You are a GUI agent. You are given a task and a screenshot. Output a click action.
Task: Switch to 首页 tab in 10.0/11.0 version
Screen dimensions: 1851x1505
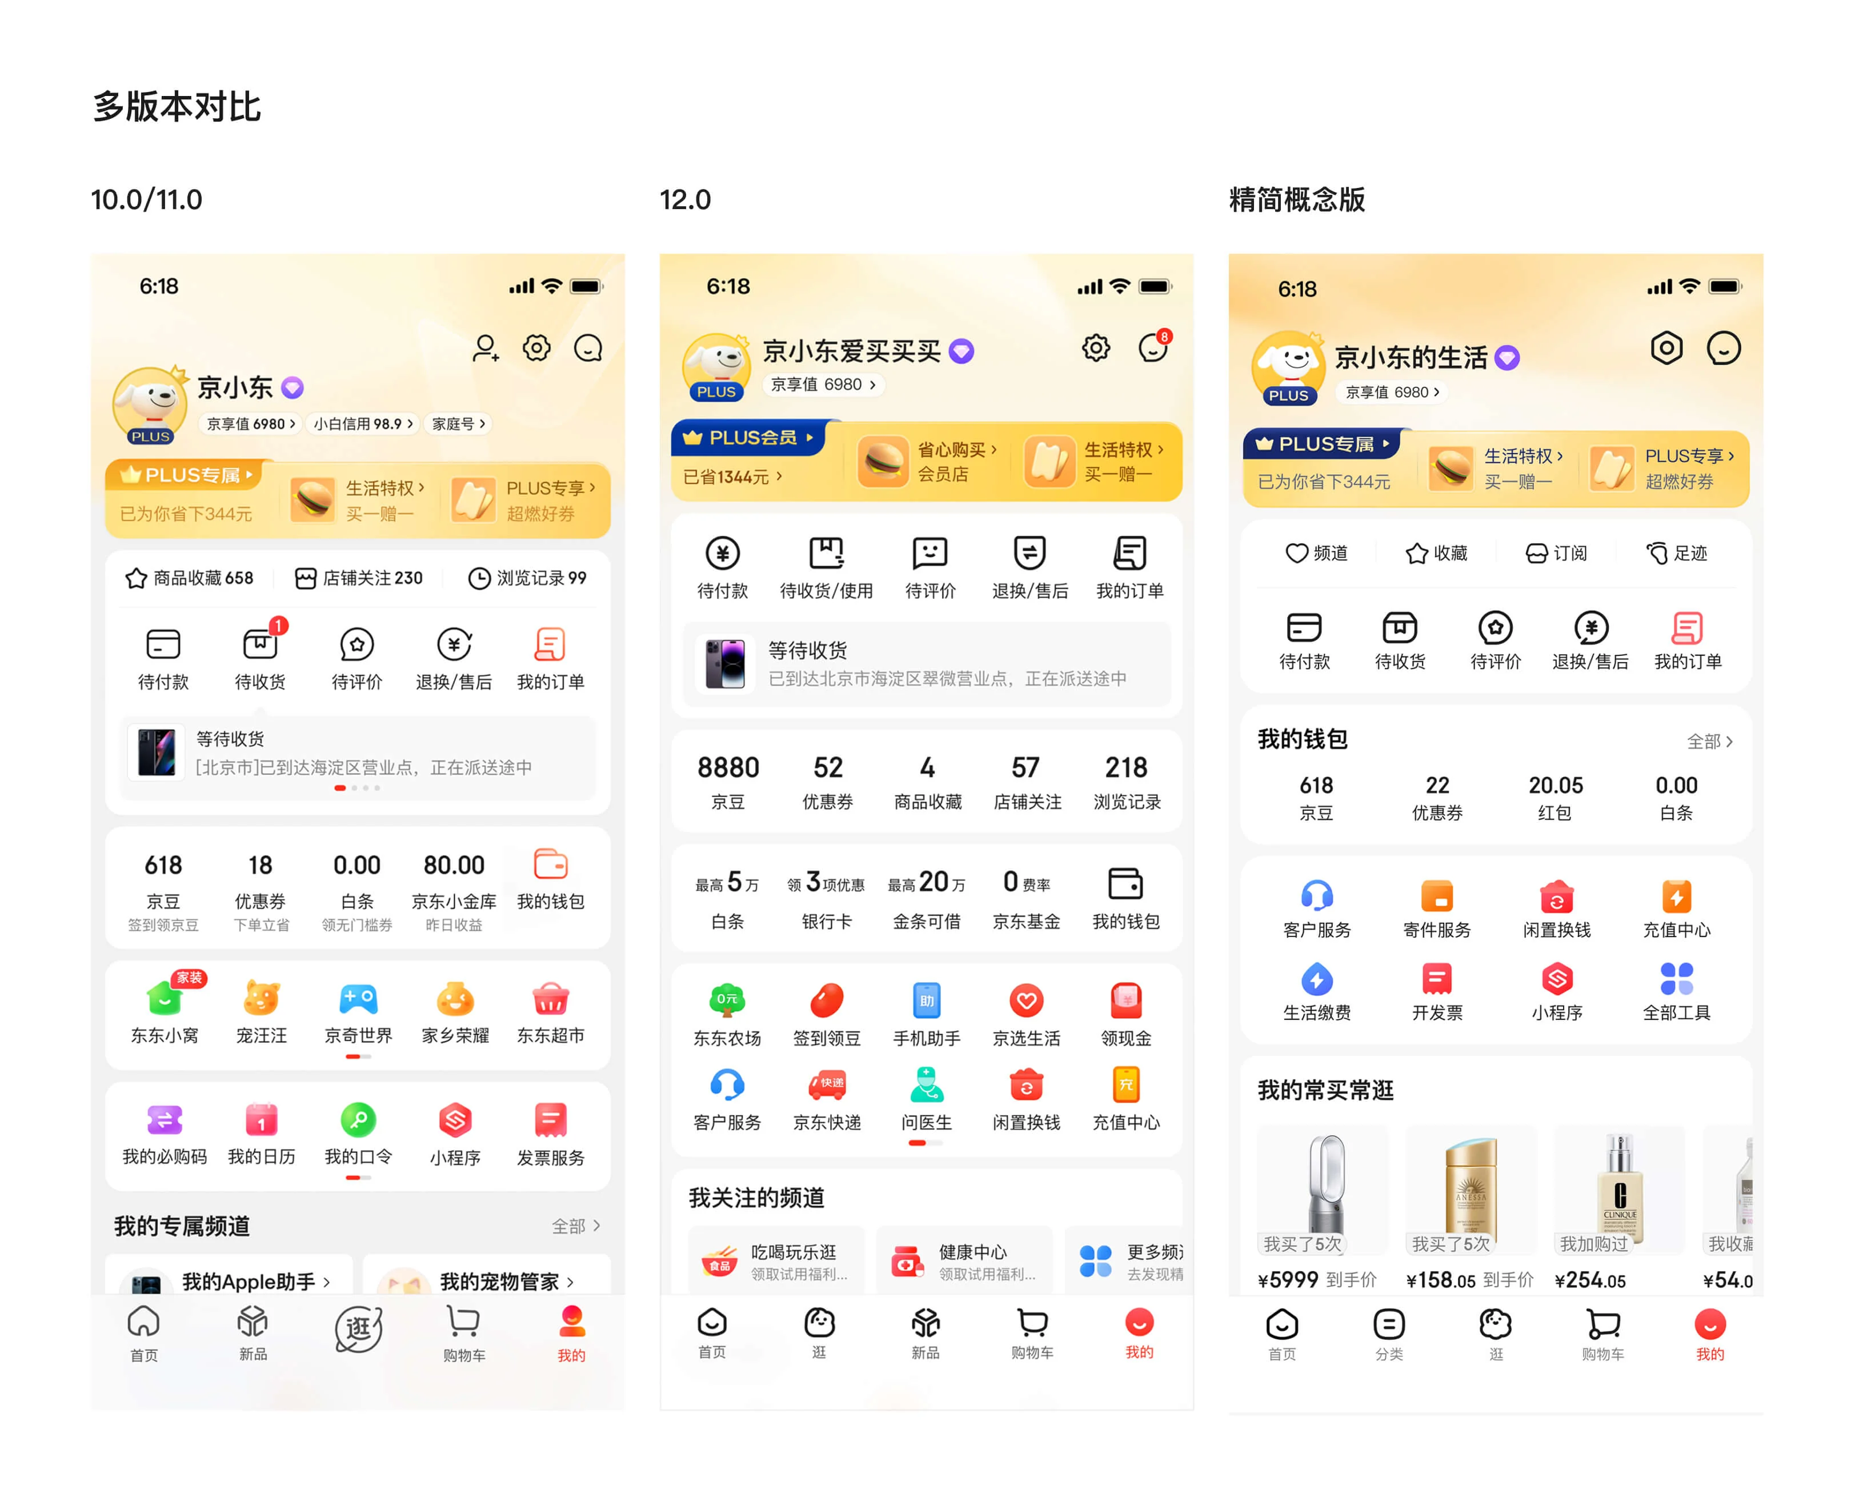(x=144, y=1334)
